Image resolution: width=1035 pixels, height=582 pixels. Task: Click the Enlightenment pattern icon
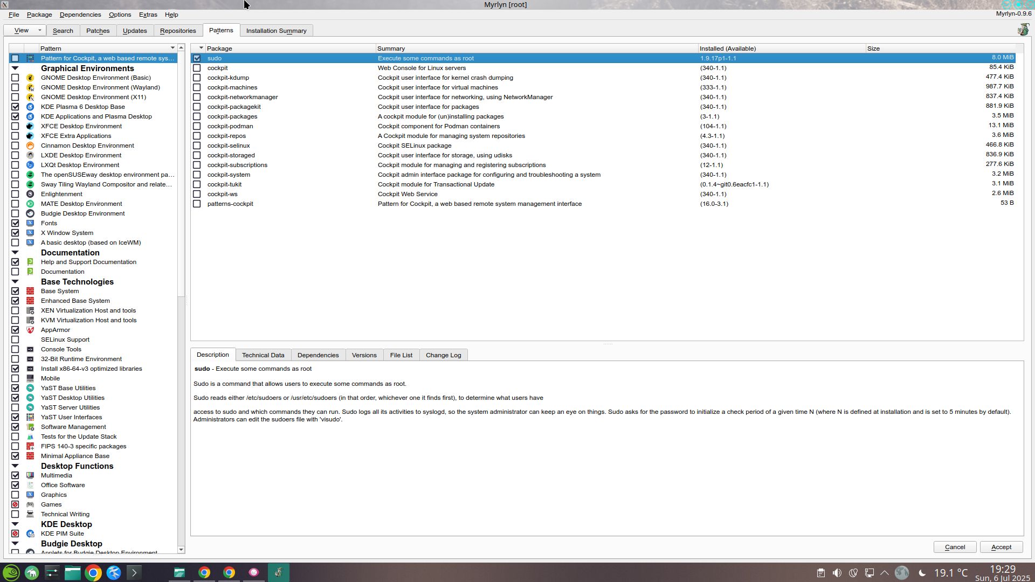30,194
